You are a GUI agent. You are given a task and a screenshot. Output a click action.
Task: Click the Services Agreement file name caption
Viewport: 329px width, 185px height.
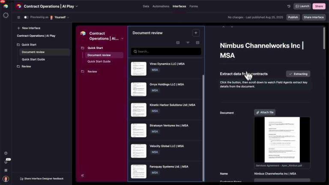(279, 165)
